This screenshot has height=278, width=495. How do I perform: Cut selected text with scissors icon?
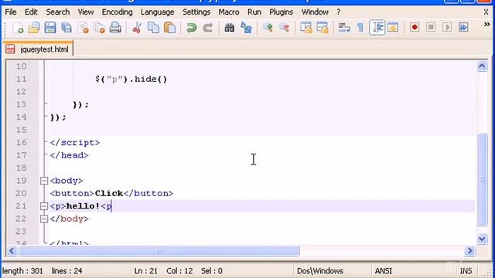[x=137, y=28]
